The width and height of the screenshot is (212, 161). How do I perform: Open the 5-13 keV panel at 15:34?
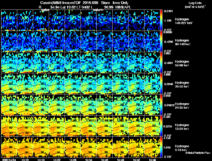[89, 147]
